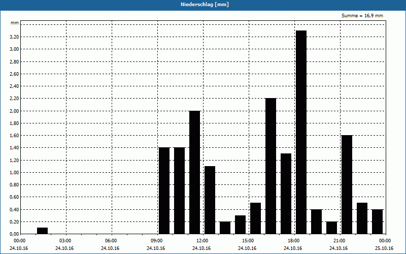Click the 0,50 mm bar after 15:00
This screenshot has width=406, height=254.
256,218
